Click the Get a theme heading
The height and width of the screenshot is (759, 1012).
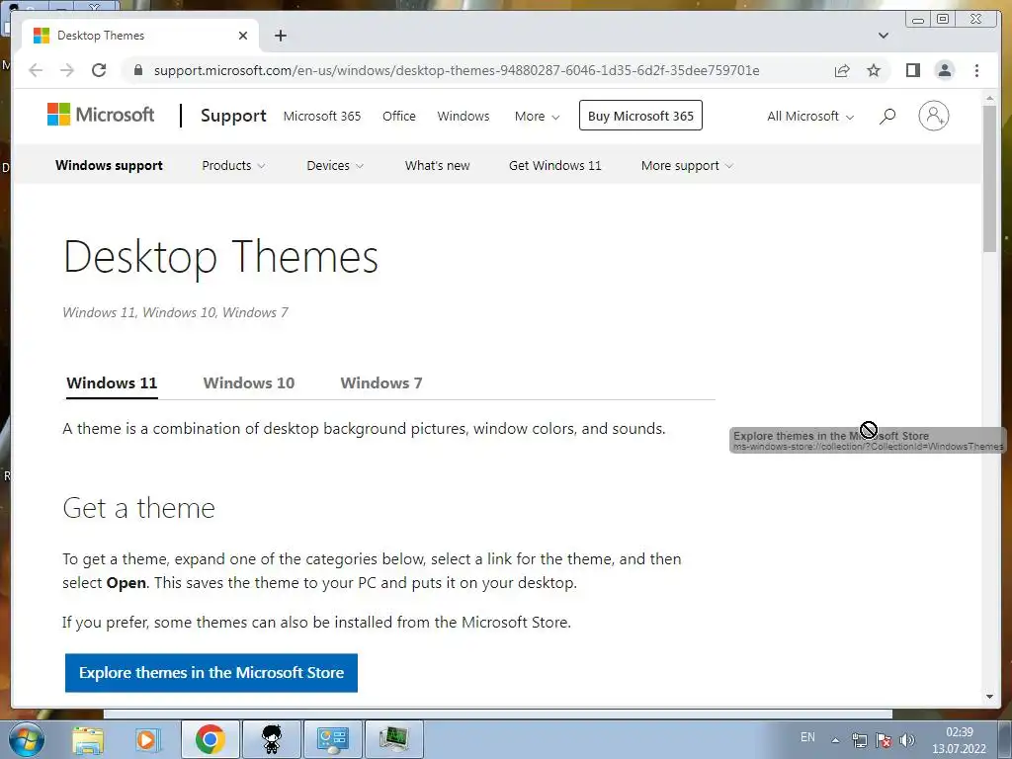pos(138,508)
